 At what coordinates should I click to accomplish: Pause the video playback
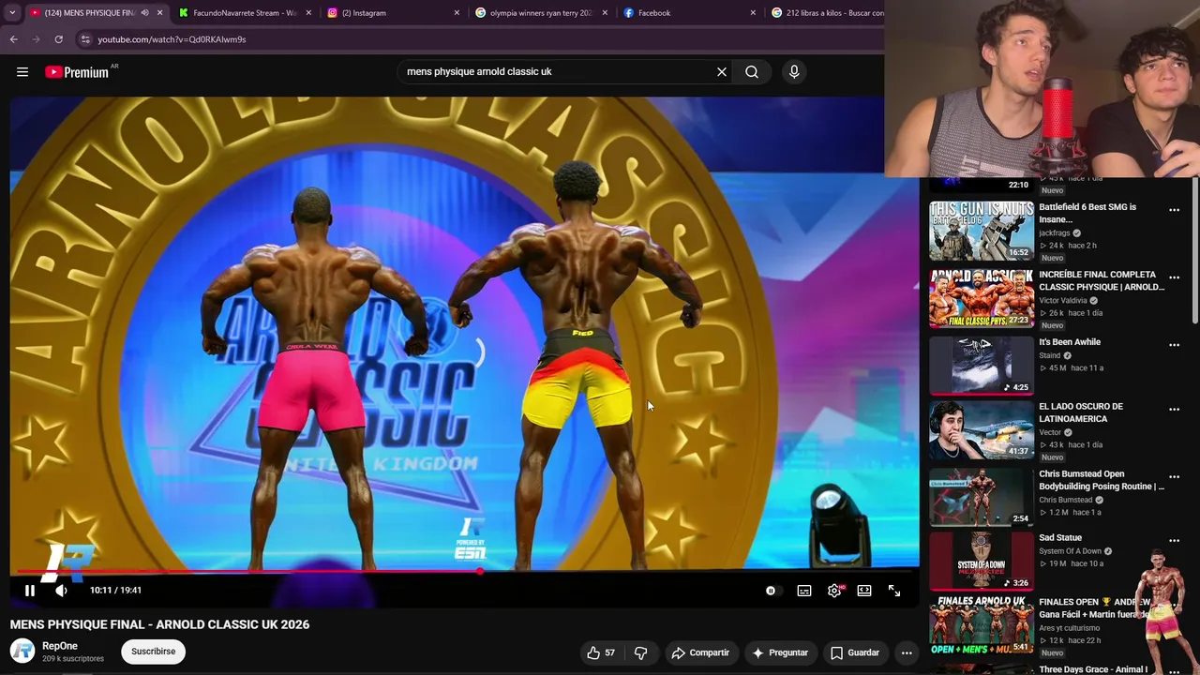pos(30,591)
